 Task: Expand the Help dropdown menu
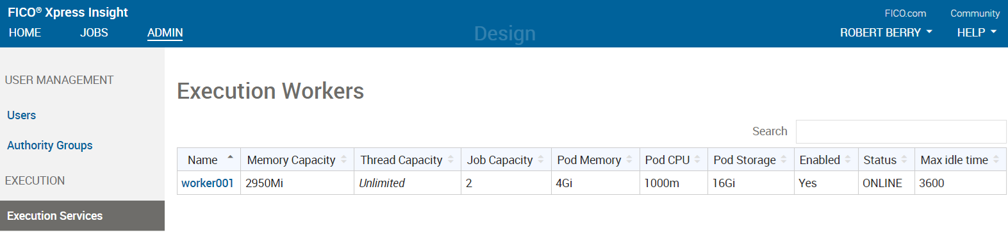pyautogui.click(x=977, y=33)
